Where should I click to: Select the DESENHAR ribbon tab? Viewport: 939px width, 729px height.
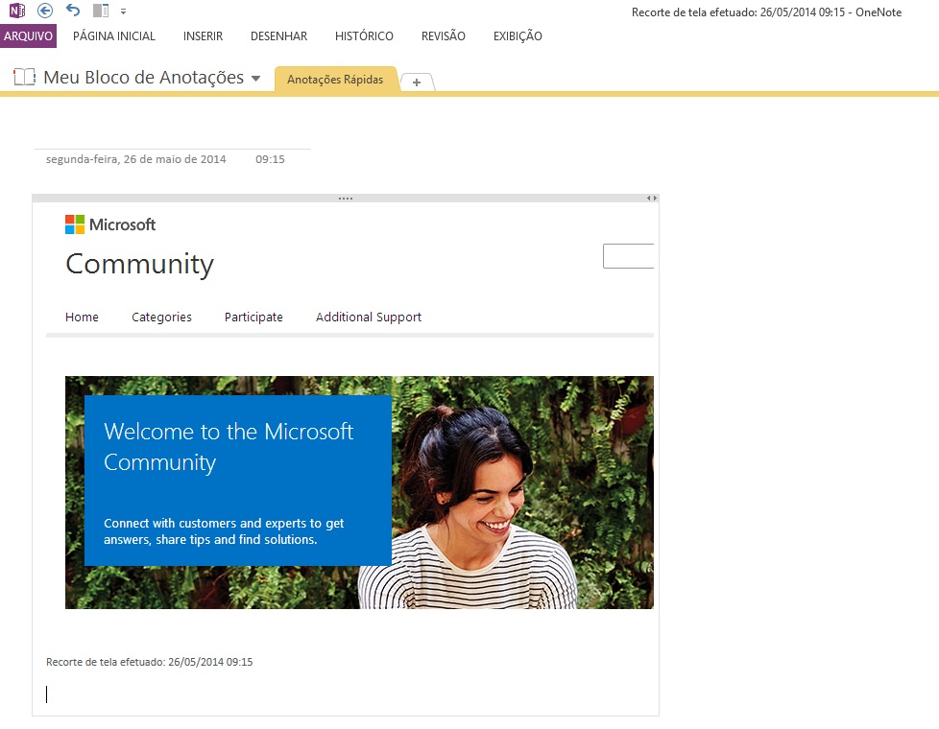(279, 35)
